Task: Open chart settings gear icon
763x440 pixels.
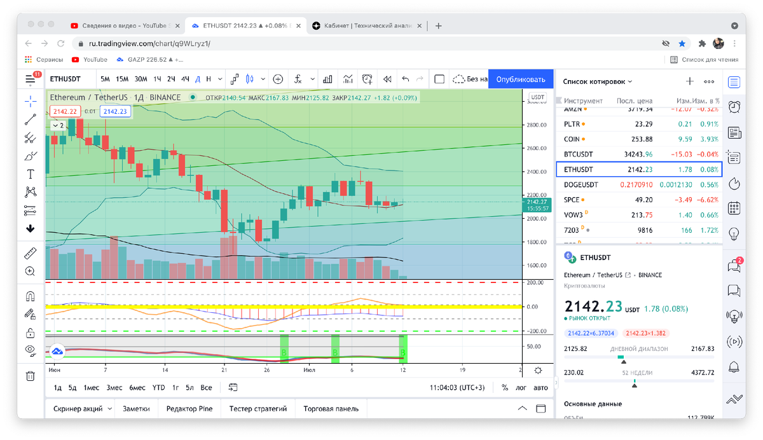Action: click(539, 371)
